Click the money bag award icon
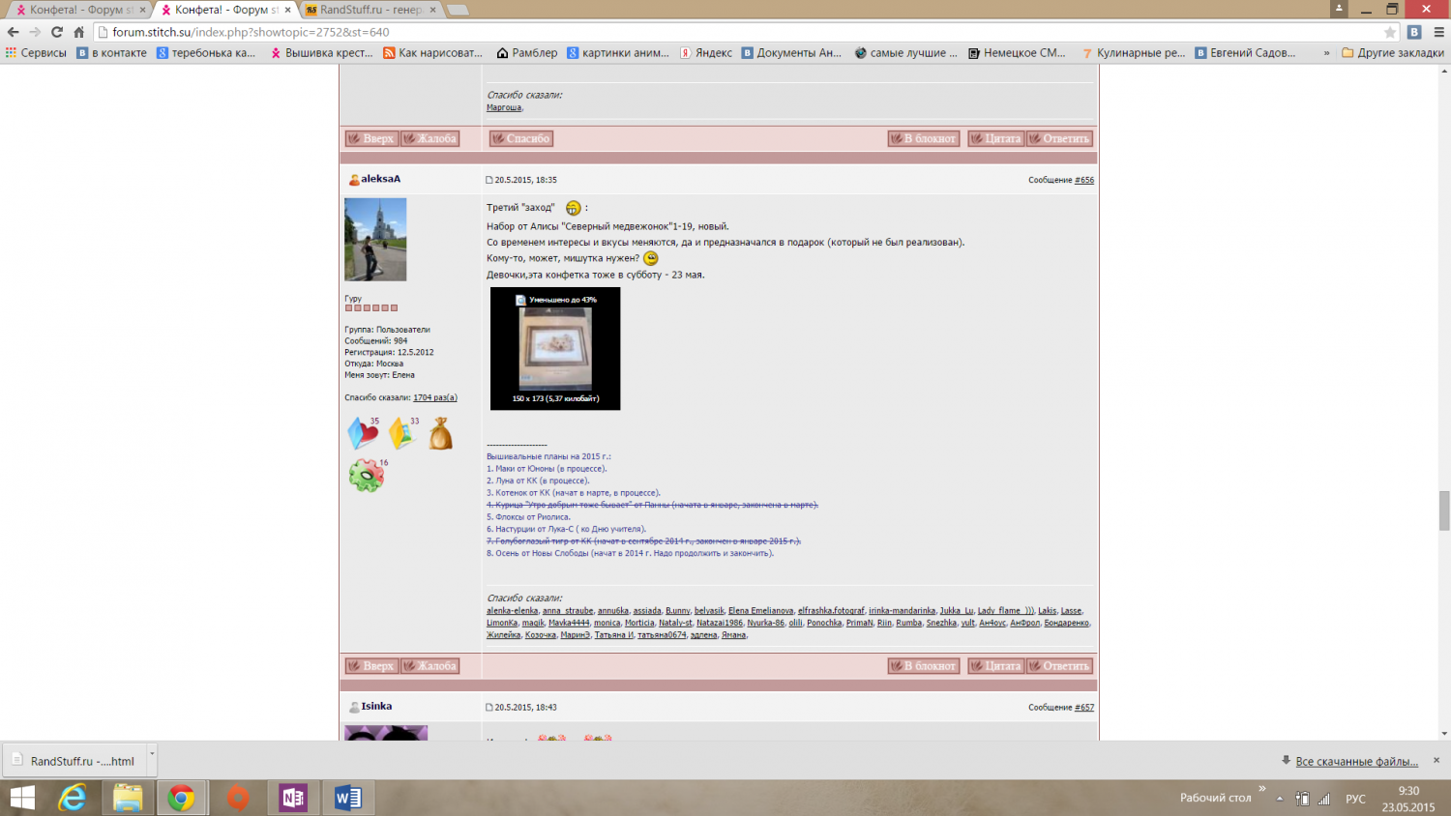1451x816 pixels. click(x=441, y=434)
